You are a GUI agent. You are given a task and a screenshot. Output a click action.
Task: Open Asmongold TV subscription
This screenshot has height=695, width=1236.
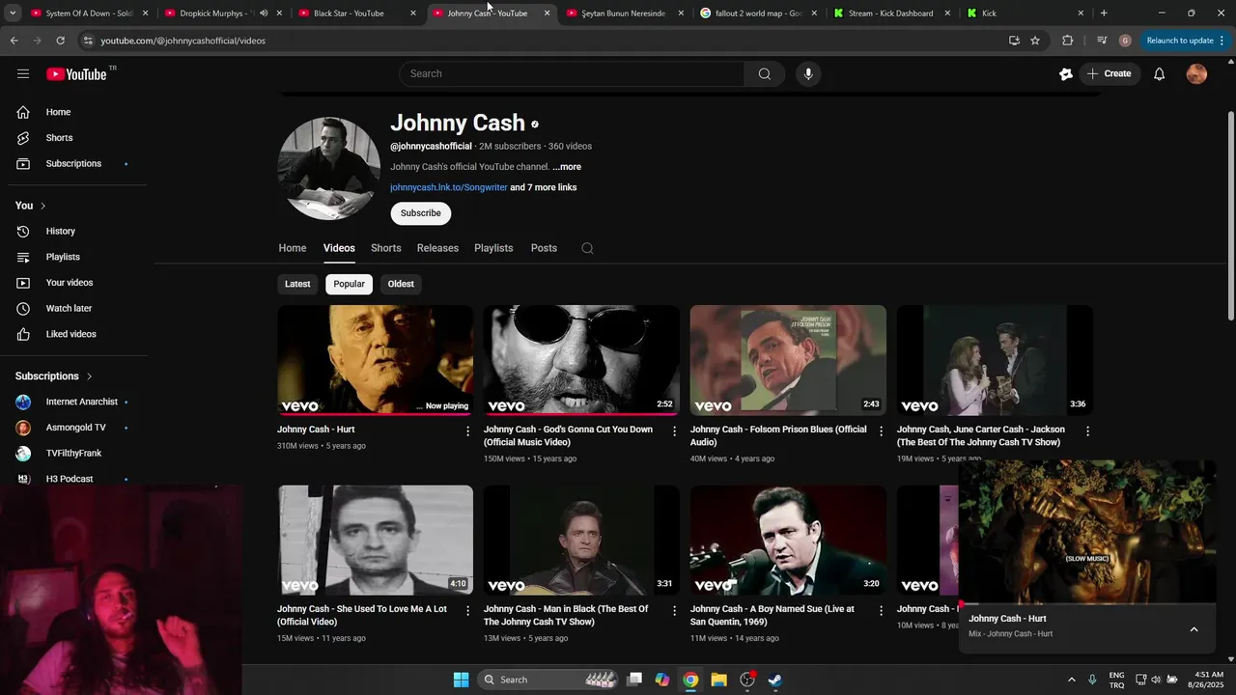[75, 428]
